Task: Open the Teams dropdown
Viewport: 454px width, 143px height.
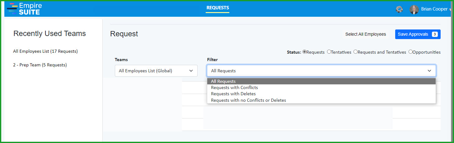Action: (156, 71)
